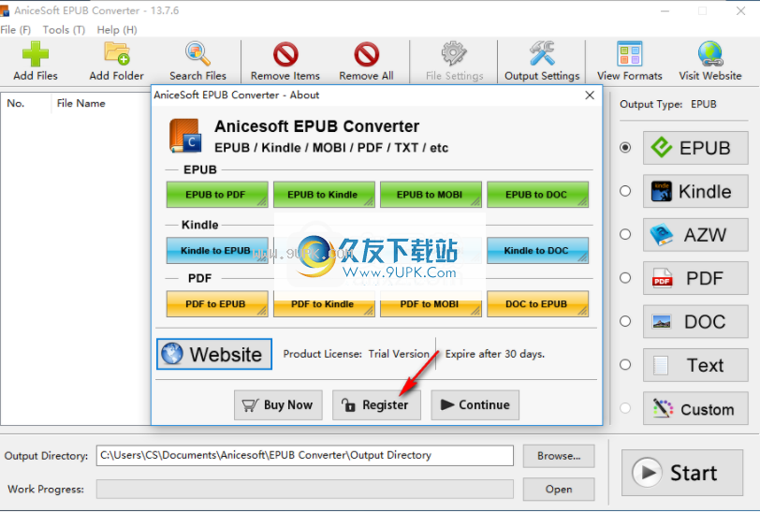Viewport: 760px width, 513px height.
Task: Click the Kindle to EPUB button
Action: pos(217,250)
